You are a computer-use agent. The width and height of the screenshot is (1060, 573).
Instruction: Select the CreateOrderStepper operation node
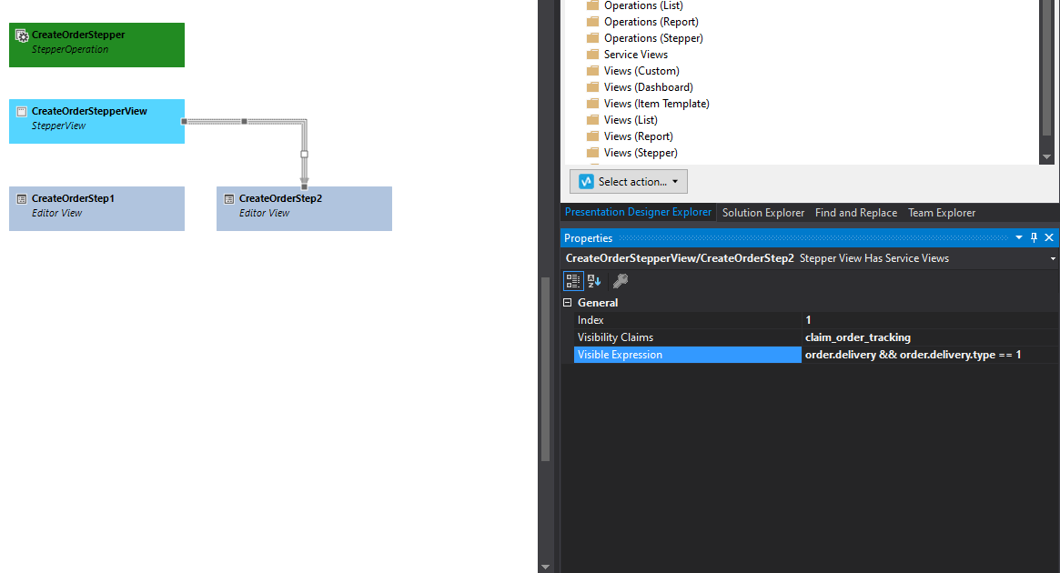[x=96, y=45]
